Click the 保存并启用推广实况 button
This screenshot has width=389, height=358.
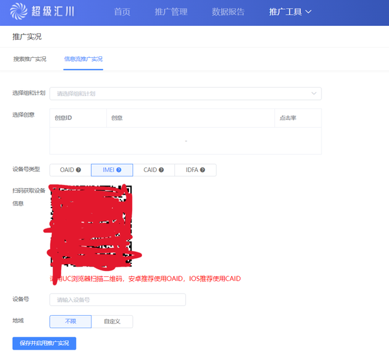coord(44,343)
